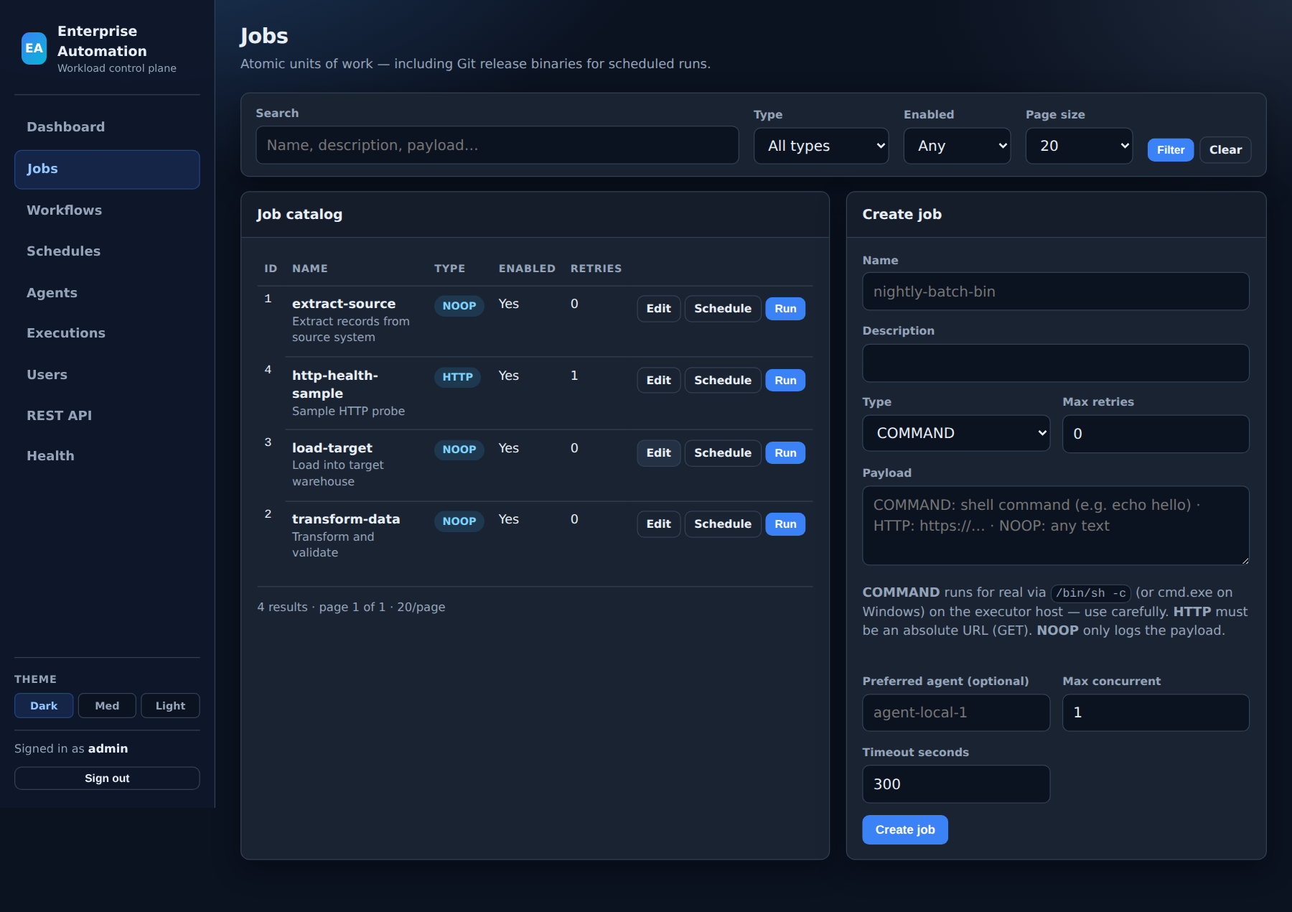Edit the http-health-sample job
This screenshot has width=1292, height=912.
658,381
